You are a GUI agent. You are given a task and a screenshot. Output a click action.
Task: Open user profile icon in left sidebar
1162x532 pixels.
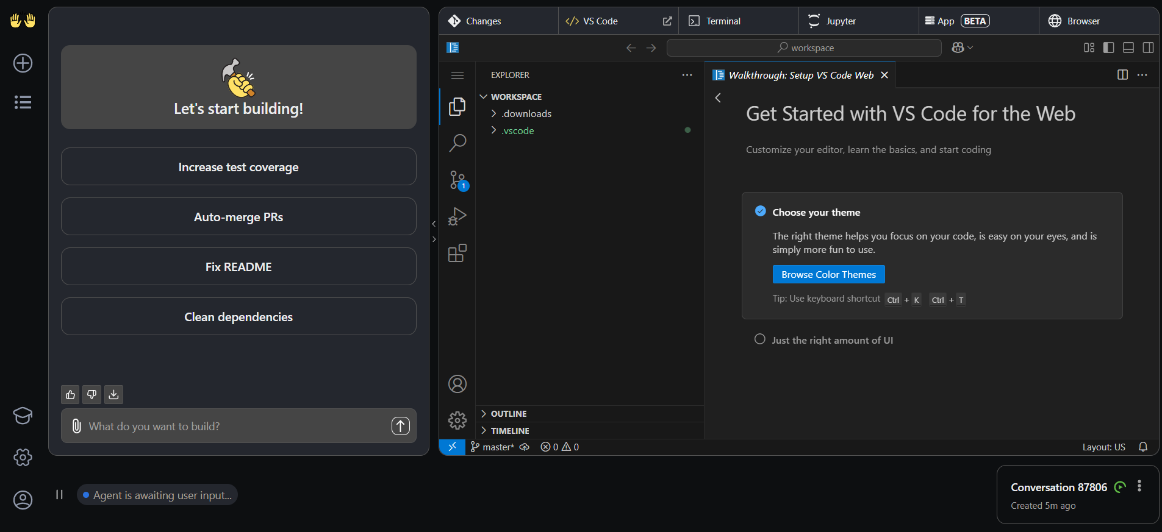(x=23, y=500)
